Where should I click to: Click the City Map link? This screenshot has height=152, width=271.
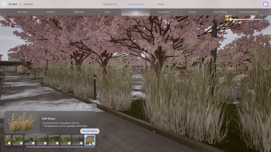28,4
